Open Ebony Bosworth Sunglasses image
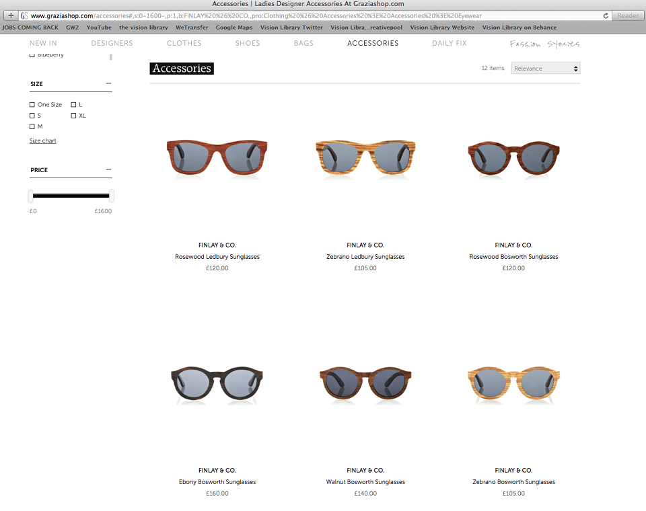Viewport: 646px width, 511px height. tap(217, 384)
